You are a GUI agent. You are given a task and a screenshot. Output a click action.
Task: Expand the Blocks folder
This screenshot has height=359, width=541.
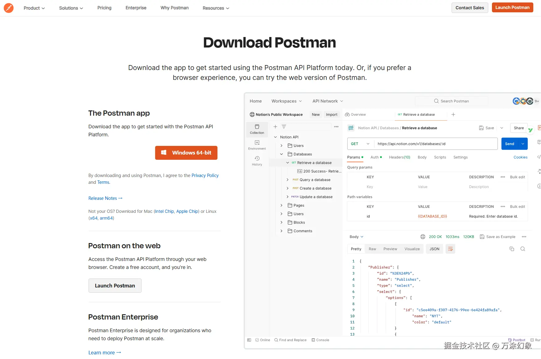[281, 222]
